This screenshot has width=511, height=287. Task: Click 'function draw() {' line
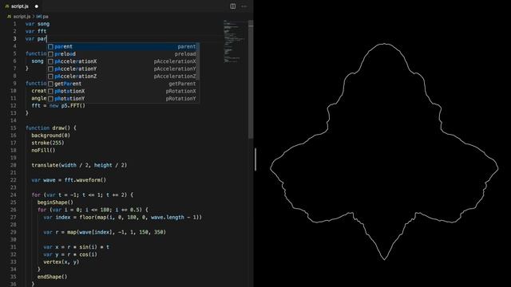51,128
